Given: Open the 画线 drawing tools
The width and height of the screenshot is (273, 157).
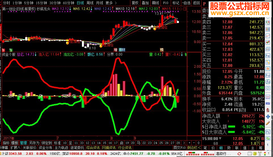Looking at the screenshot, I should point(155,3).
